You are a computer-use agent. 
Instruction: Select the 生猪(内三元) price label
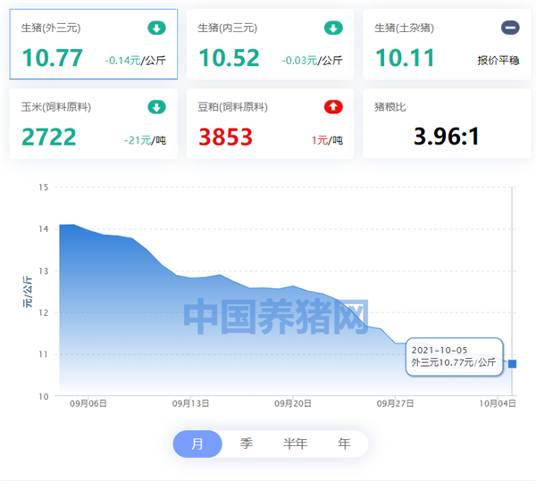tap(228, 28)
